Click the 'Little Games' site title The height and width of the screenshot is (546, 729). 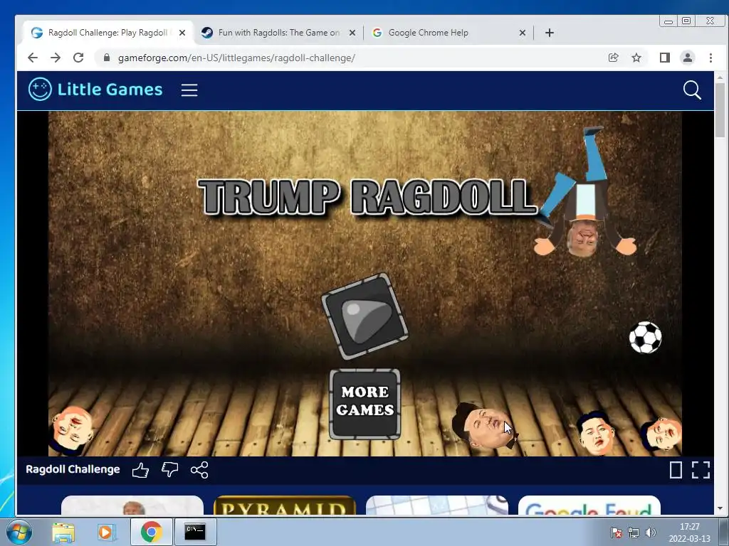coord(110,89)
